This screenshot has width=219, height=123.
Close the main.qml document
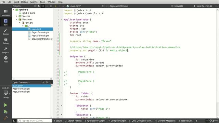pyautogui.click(x=106, y=6)
